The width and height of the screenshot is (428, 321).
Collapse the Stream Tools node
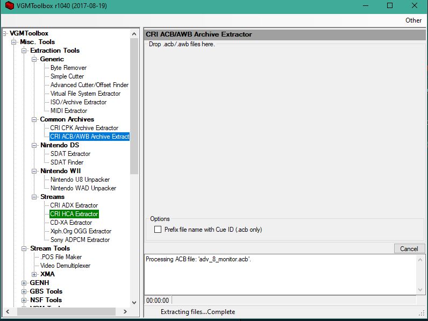(24, 248)
